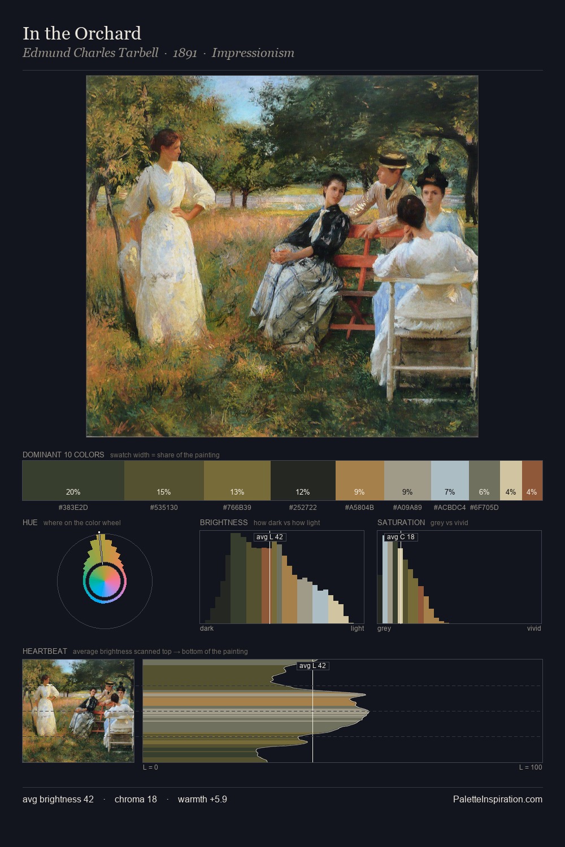
Task: Select the 15% swatch above #535130
Action: pyautogui.click(x=164, y=481)
